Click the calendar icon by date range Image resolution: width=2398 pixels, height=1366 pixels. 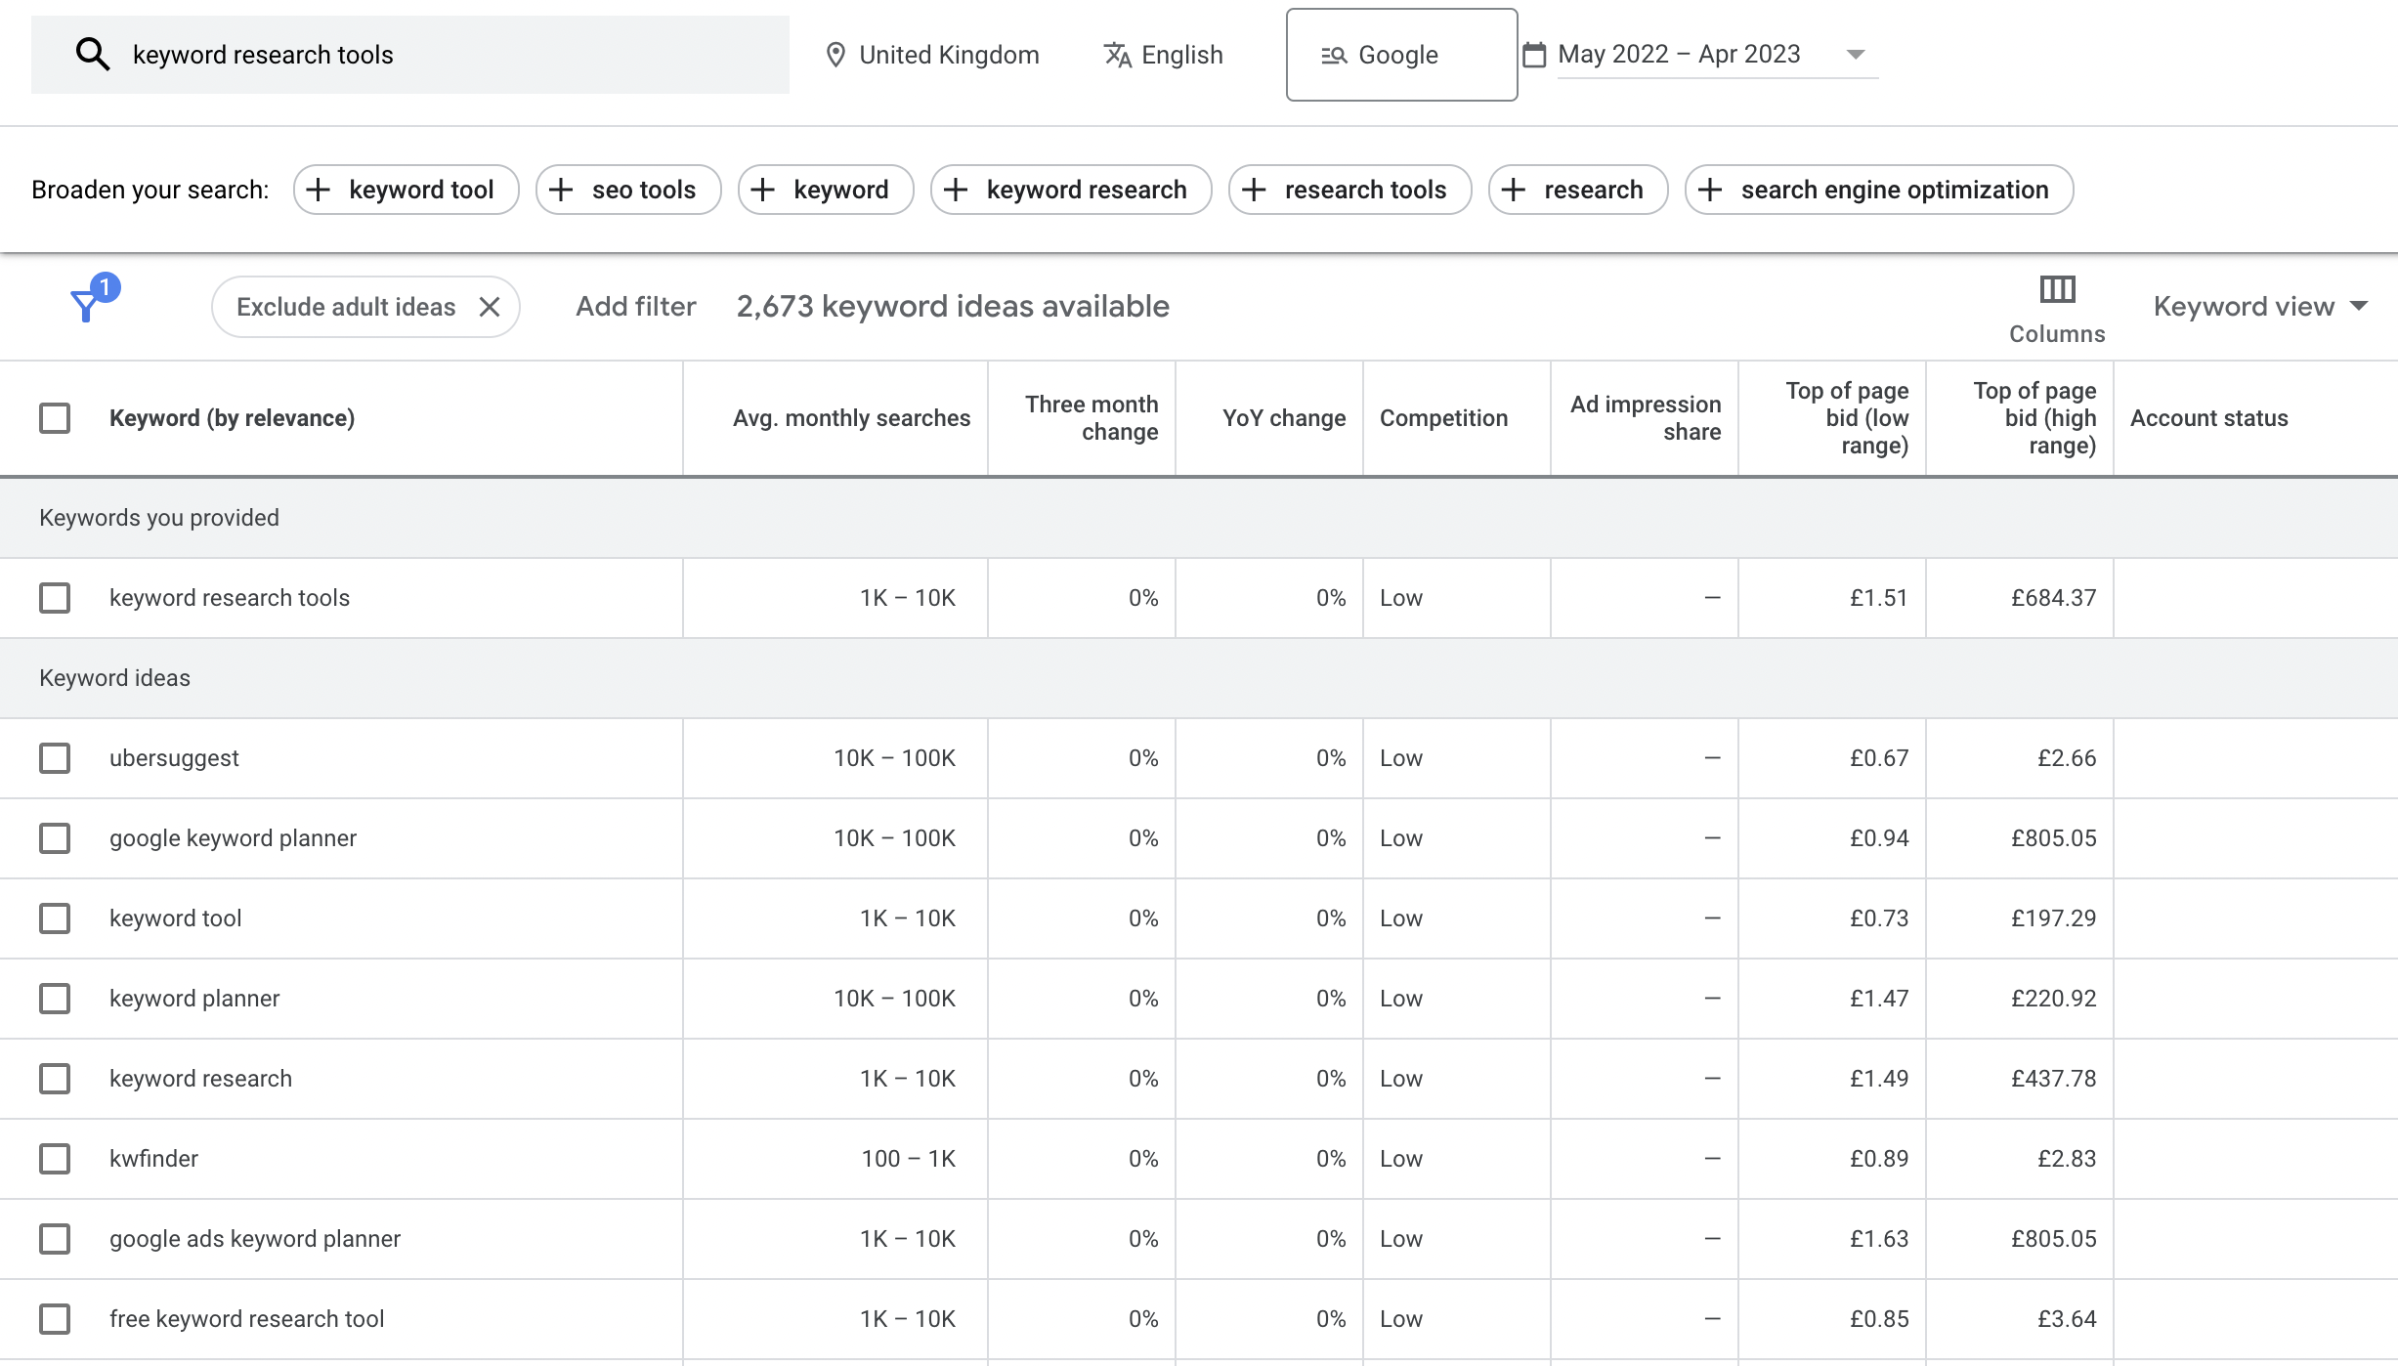(1534, 55)
